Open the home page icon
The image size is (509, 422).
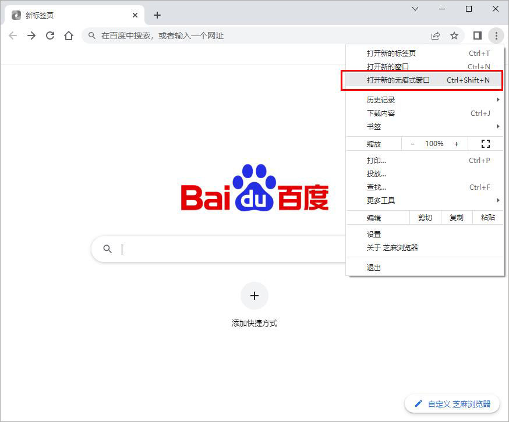click(x=69, y=36)
